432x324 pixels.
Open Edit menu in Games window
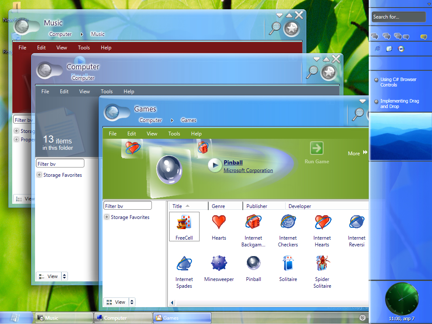(x=132, y=134)
